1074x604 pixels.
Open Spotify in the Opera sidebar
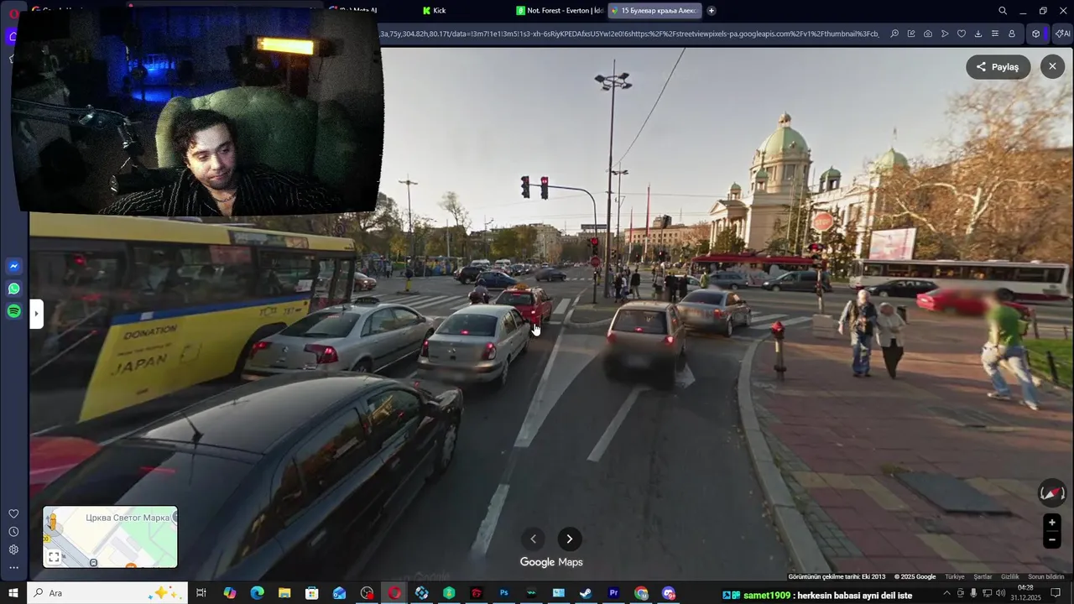pyautogui.click(x=13, y=311)
